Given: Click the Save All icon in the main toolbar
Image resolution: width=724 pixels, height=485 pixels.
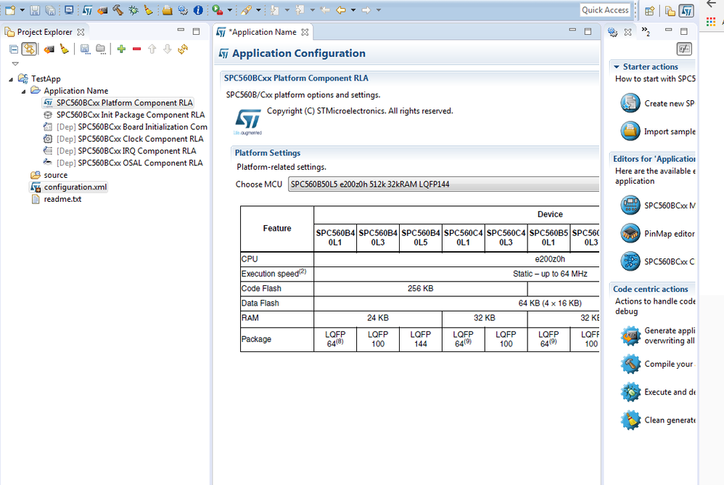Looking at the screenshot, I should [x=50, y=9].
